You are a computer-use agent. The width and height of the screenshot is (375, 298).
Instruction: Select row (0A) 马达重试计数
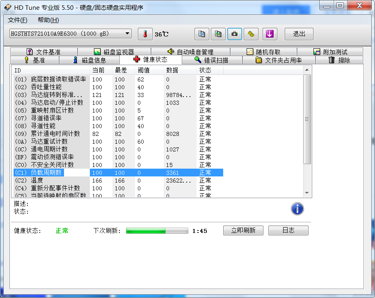click(x=119, y=142)
